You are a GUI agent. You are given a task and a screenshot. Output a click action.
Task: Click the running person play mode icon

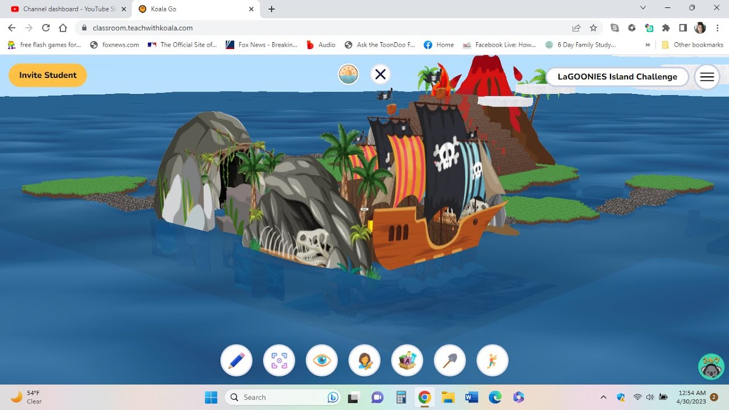click(x=493, y=360)
